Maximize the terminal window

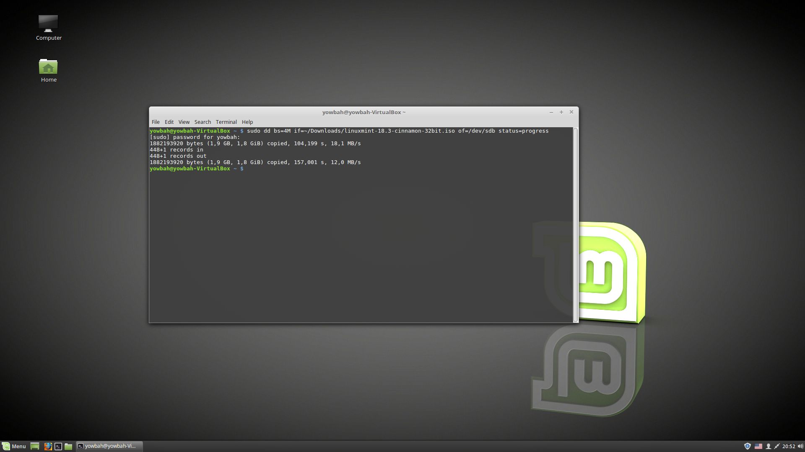click(561, 112)
